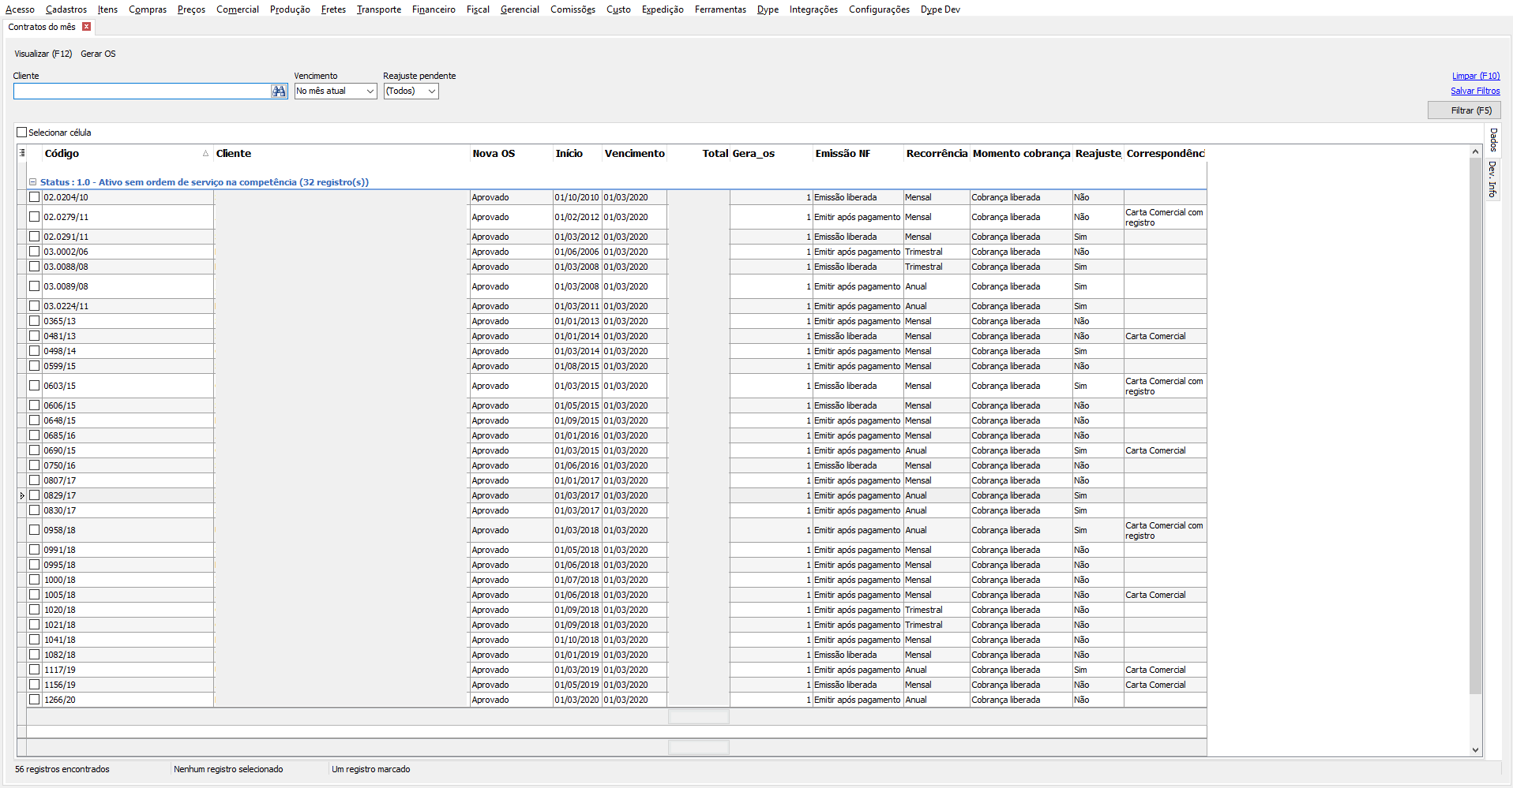Click the Emissão NF column header
The width and height of the screenshot is (1513, 788).
pyautogui.click(x=858, y=154)
